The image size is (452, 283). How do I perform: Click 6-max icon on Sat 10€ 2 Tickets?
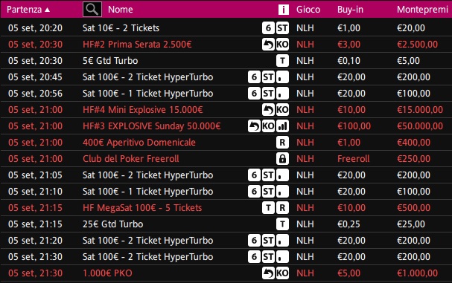pyautogui.click(x=268, y=28)
